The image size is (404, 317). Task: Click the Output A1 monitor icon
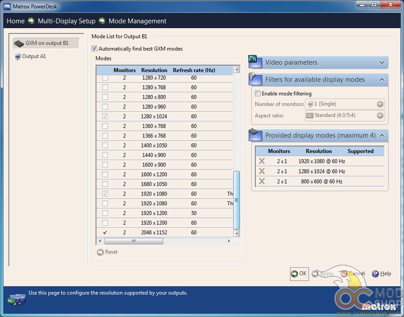[18, 57]
